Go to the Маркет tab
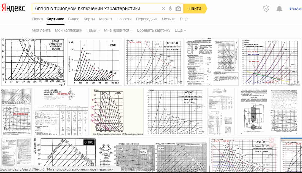Image resolution: width=302 pixels, height=173 pixels. (x=106, y=19)
